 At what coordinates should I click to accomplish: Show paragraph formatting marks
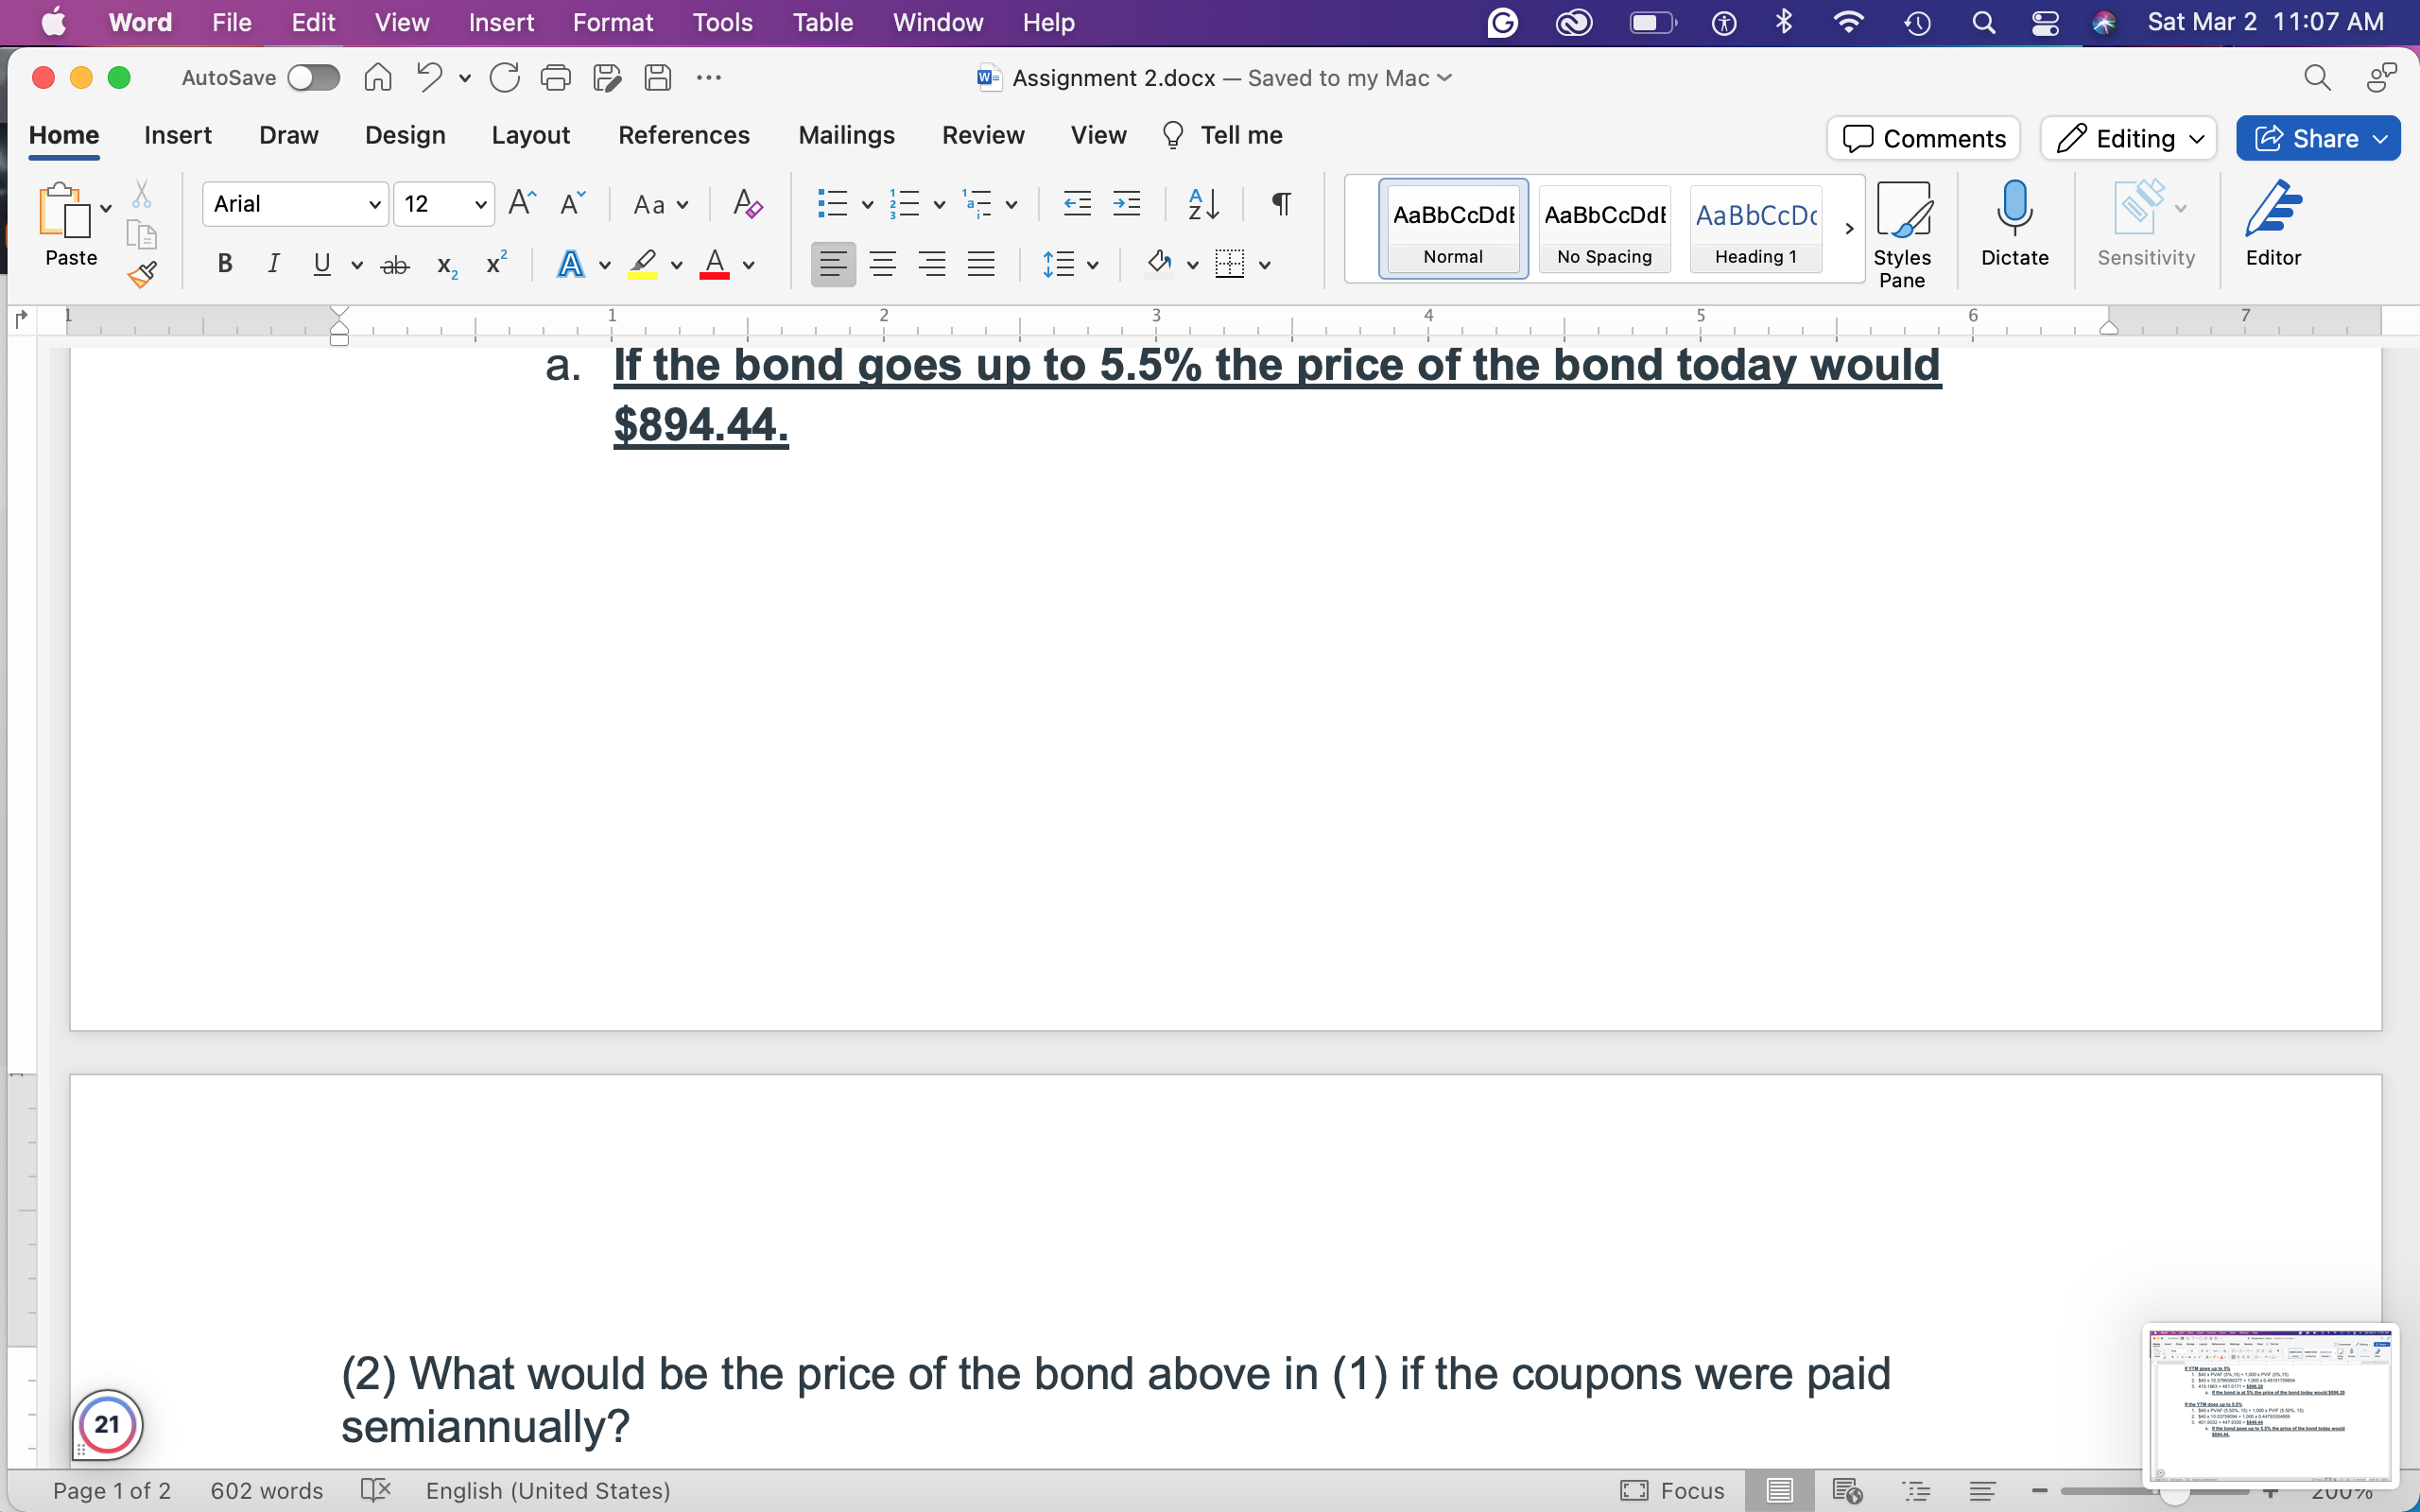coord(1280,203)
